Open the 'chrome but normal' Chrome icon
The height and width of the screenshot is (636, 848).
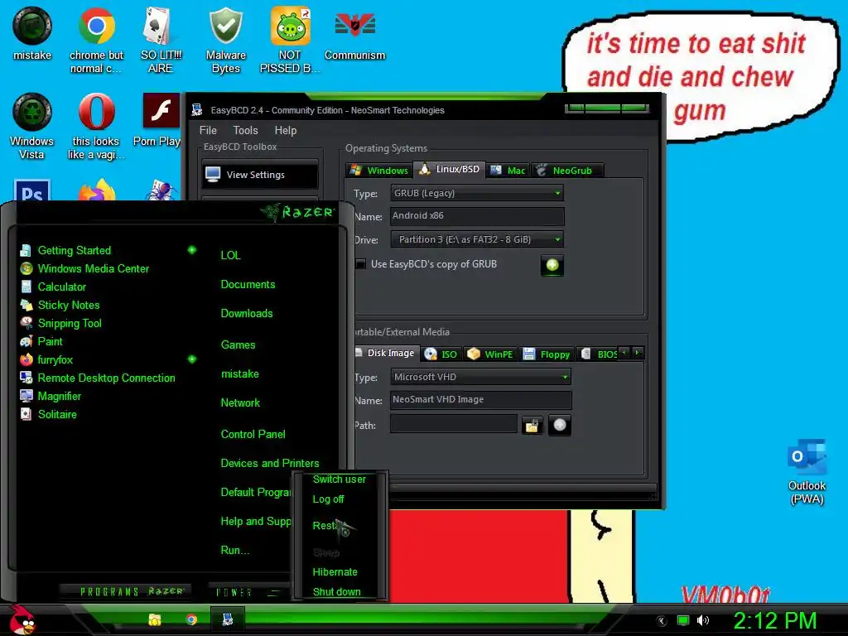96,40
